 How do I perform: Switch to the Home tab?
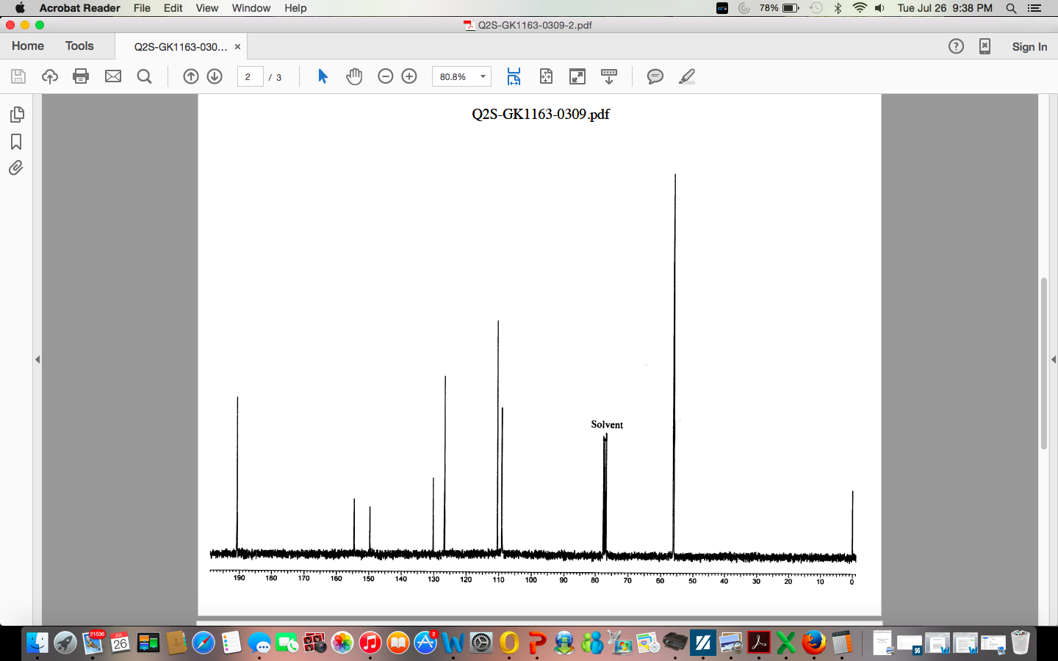pyautogui.click(x=28, y=46)
